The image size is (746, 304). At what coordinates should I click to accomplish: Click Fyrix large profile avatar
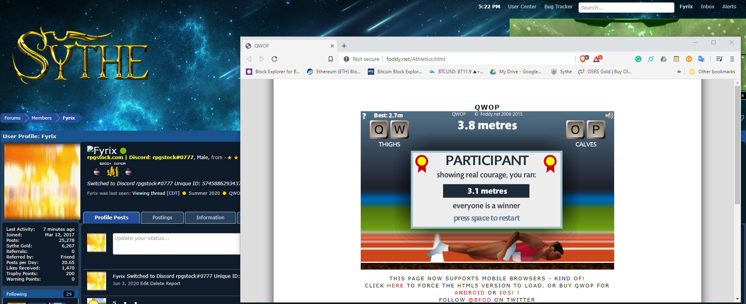[x=42, y=182]
